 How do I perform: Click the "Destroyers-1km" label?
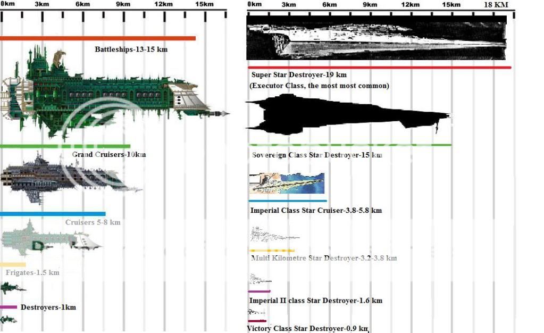[x=48, y=307]
